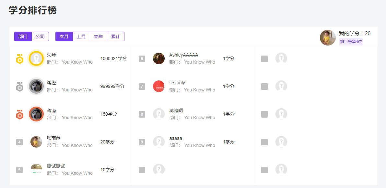386x188 pixels.
Task: Select the 本月 period tab
Action: 64,37
